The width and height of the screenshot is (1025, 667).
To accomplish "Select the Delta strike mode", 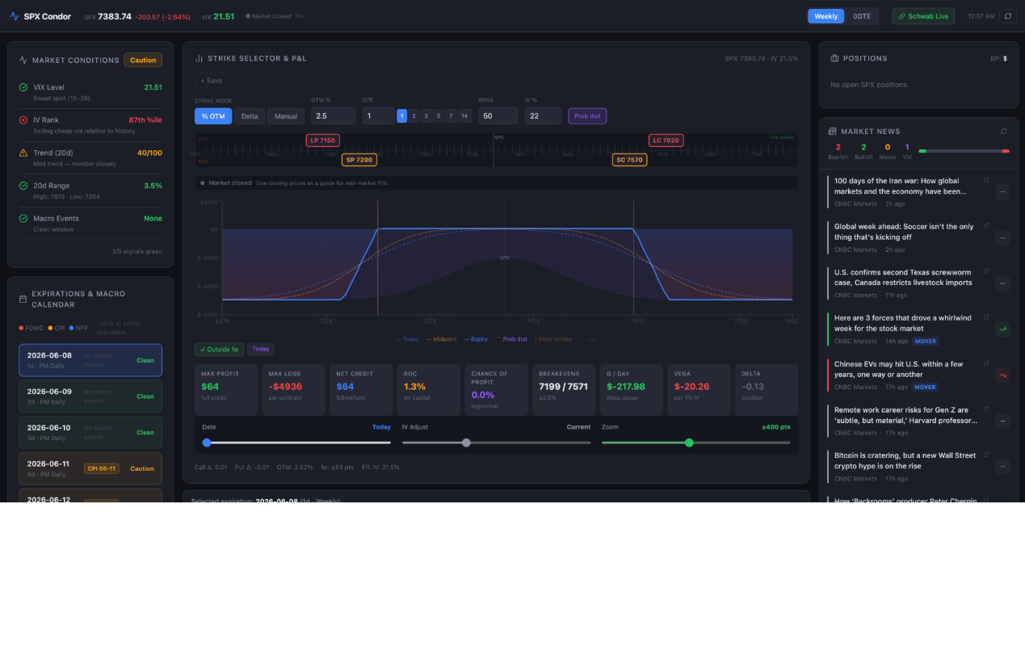I will pyautogui.click(x=250, y=116).
